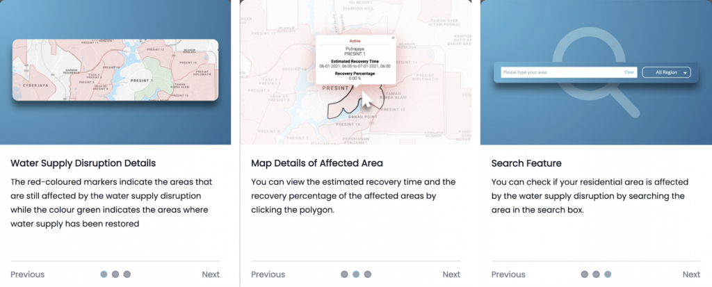Select first pagination dot under Water Supply card
This screenshot has width=712, height=287.
[104, 274]
